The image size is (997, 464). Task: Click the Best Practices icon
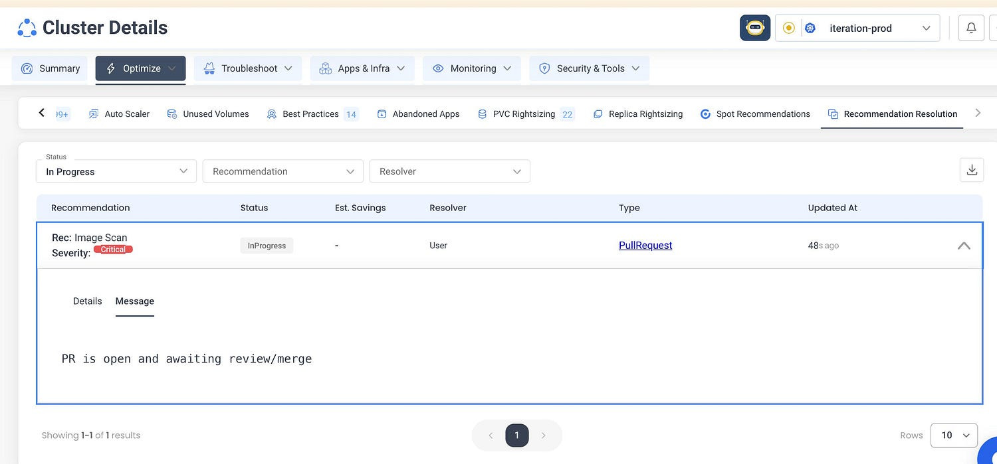pos(272,114)
